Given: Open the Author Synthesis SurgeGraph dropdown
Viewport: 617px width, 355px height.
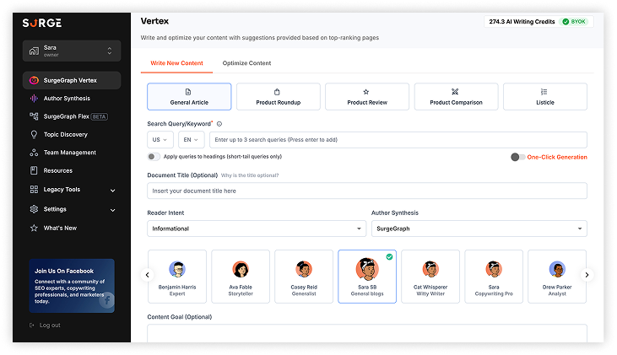Looking at the screenshot, I should [479, 229].
